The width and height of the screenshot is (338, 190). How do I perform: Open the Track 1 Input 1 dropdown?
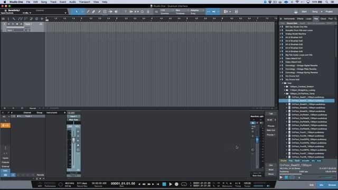pos(16,30)
